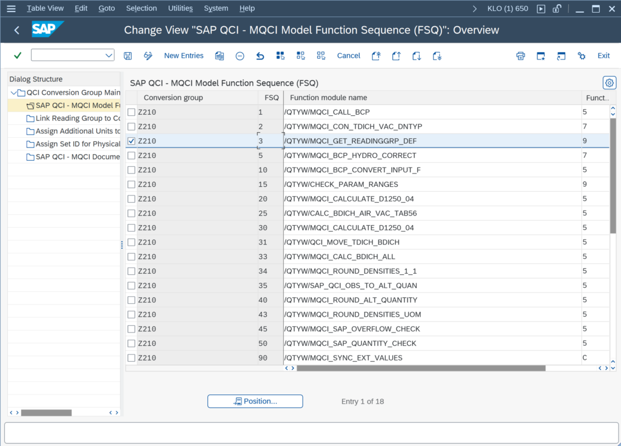
Task: Expand the title bar chevron before KLO
Action: pos(474,8)
